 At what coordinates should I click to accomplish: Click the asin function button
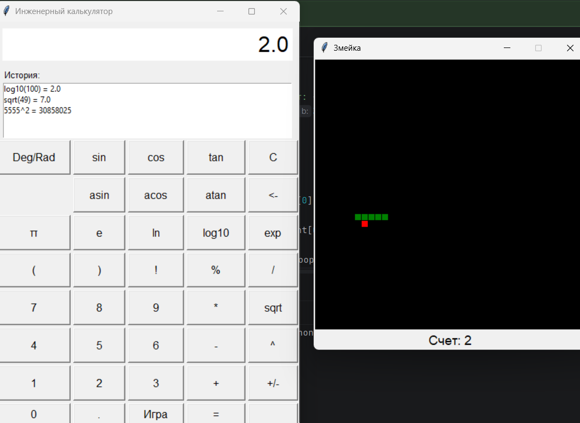[99, 195]
